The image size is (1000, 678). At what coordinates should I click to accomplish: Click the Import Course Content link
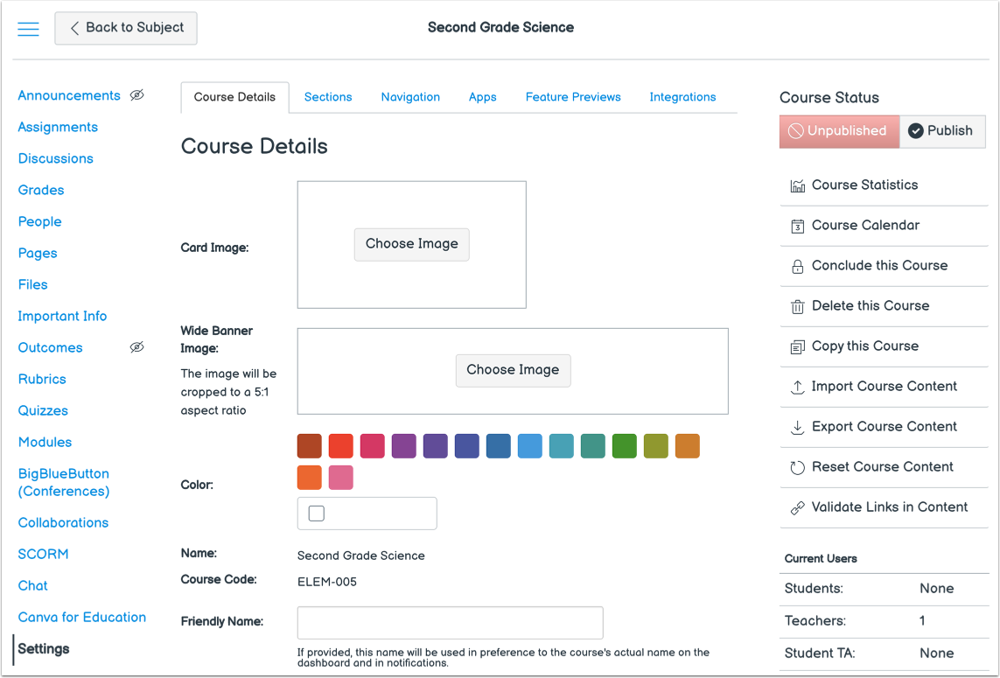[884, 386]
